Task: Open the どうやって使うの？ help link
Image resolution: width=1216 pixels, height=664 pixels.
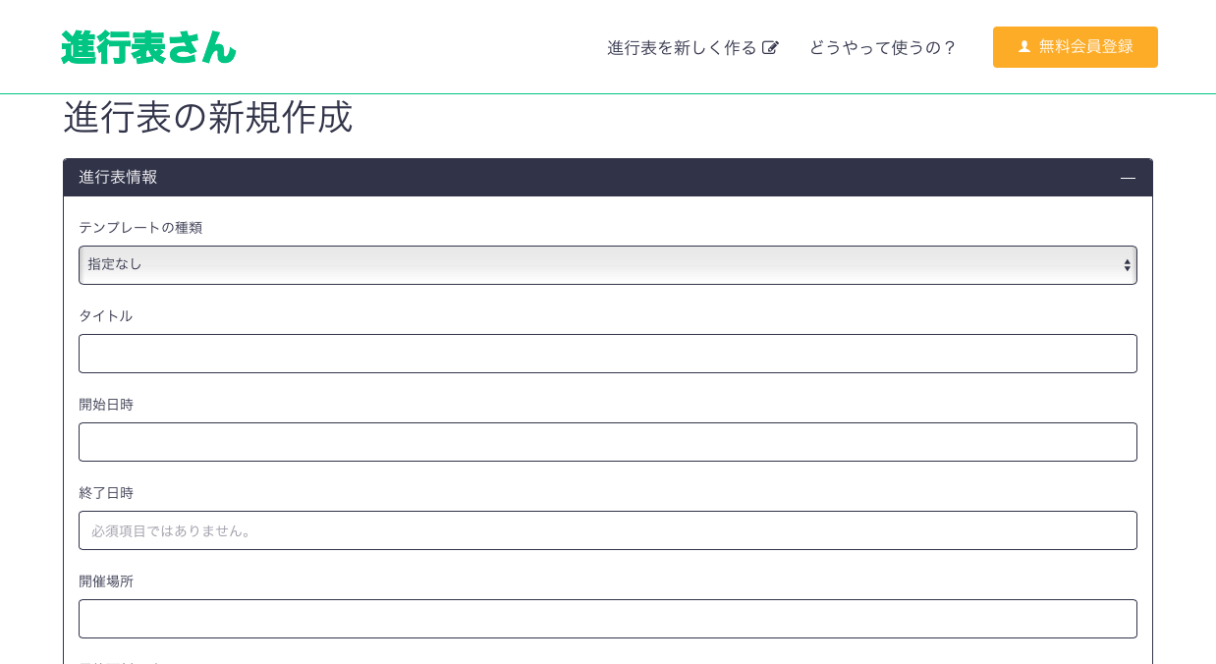Action: click(x=882, y=47)
